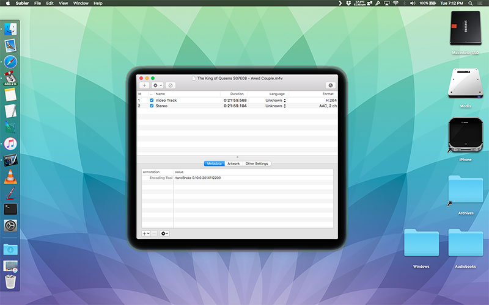Select the Encoding Tool annotation row

point(237,178)
